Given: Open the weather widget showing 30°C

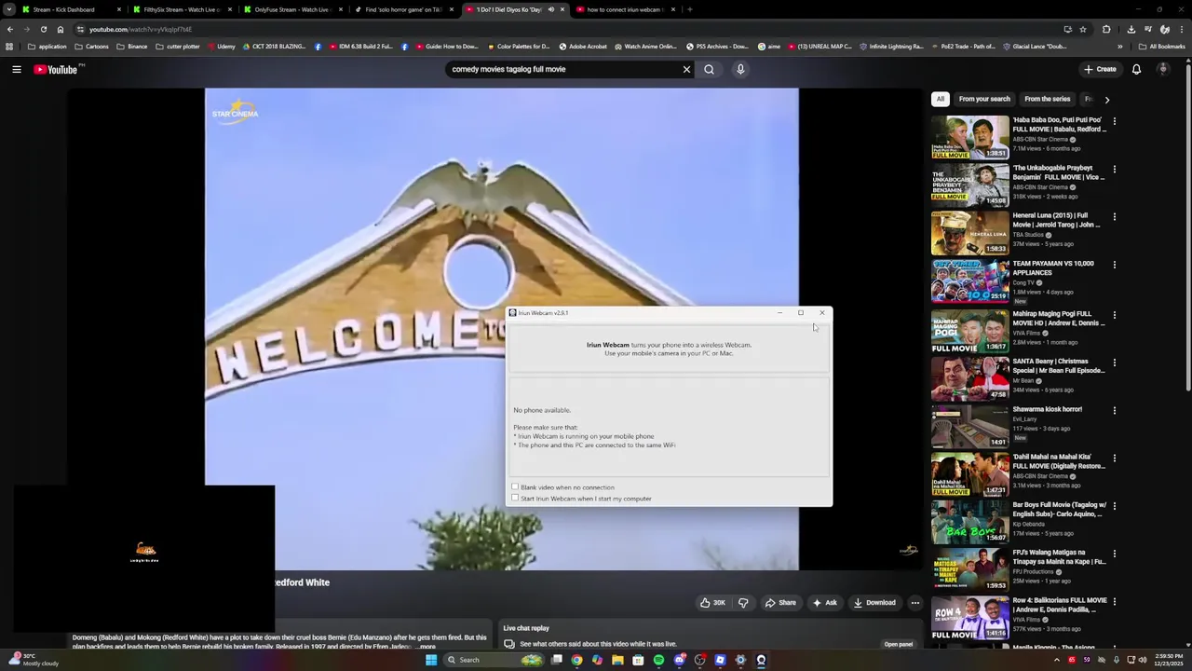Looking at the screenshot, I should 34,660.
